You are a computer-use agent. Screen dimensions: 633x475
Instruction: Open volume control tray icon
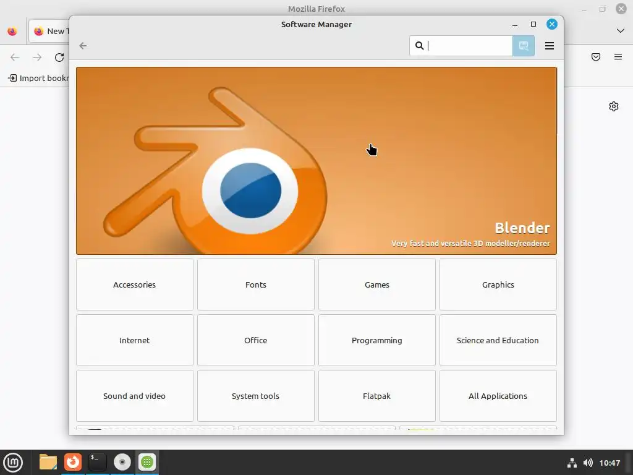coord(588,463)
